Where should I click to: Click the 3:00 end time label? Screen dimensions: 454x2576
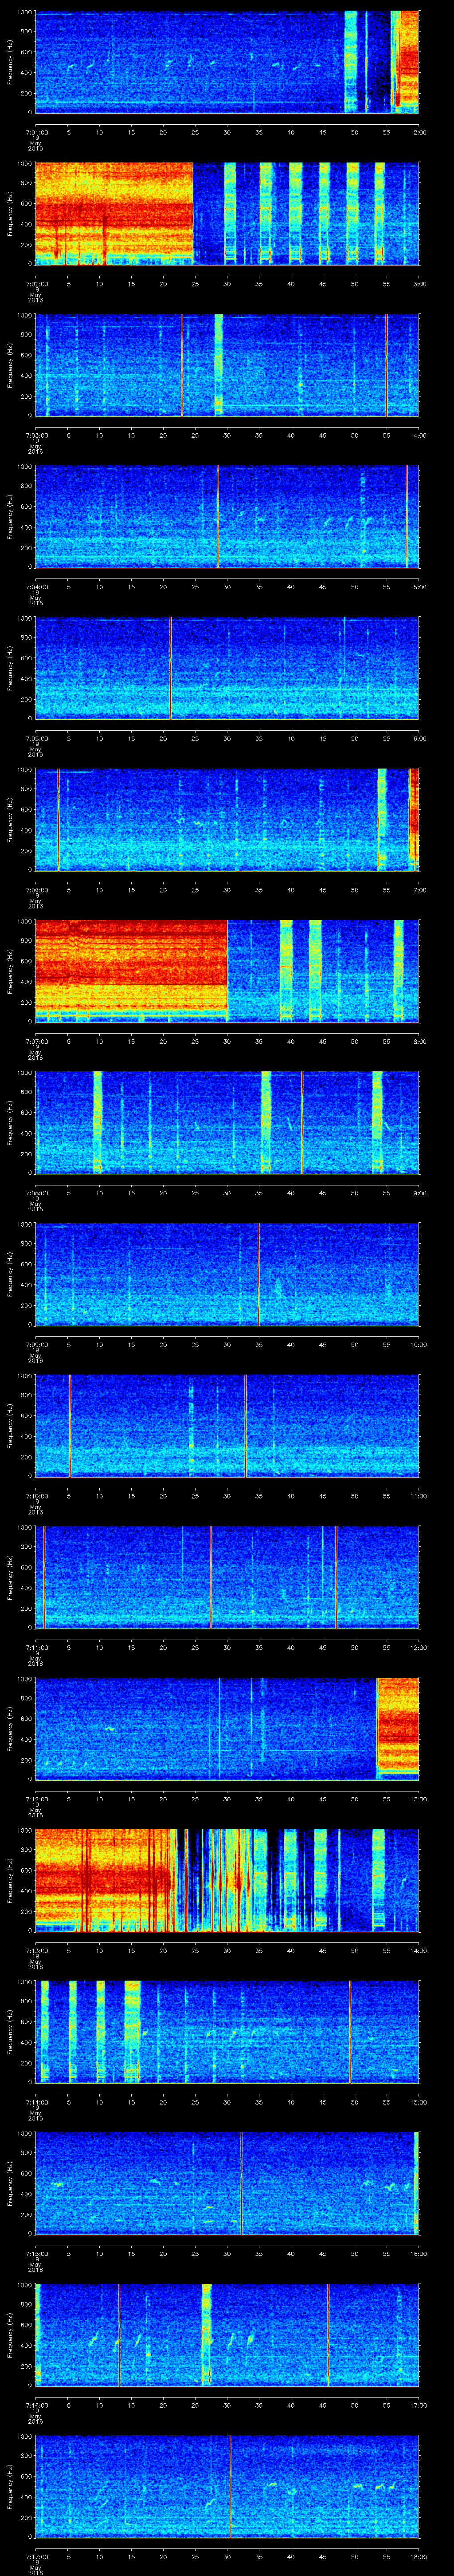coord(419,284)
